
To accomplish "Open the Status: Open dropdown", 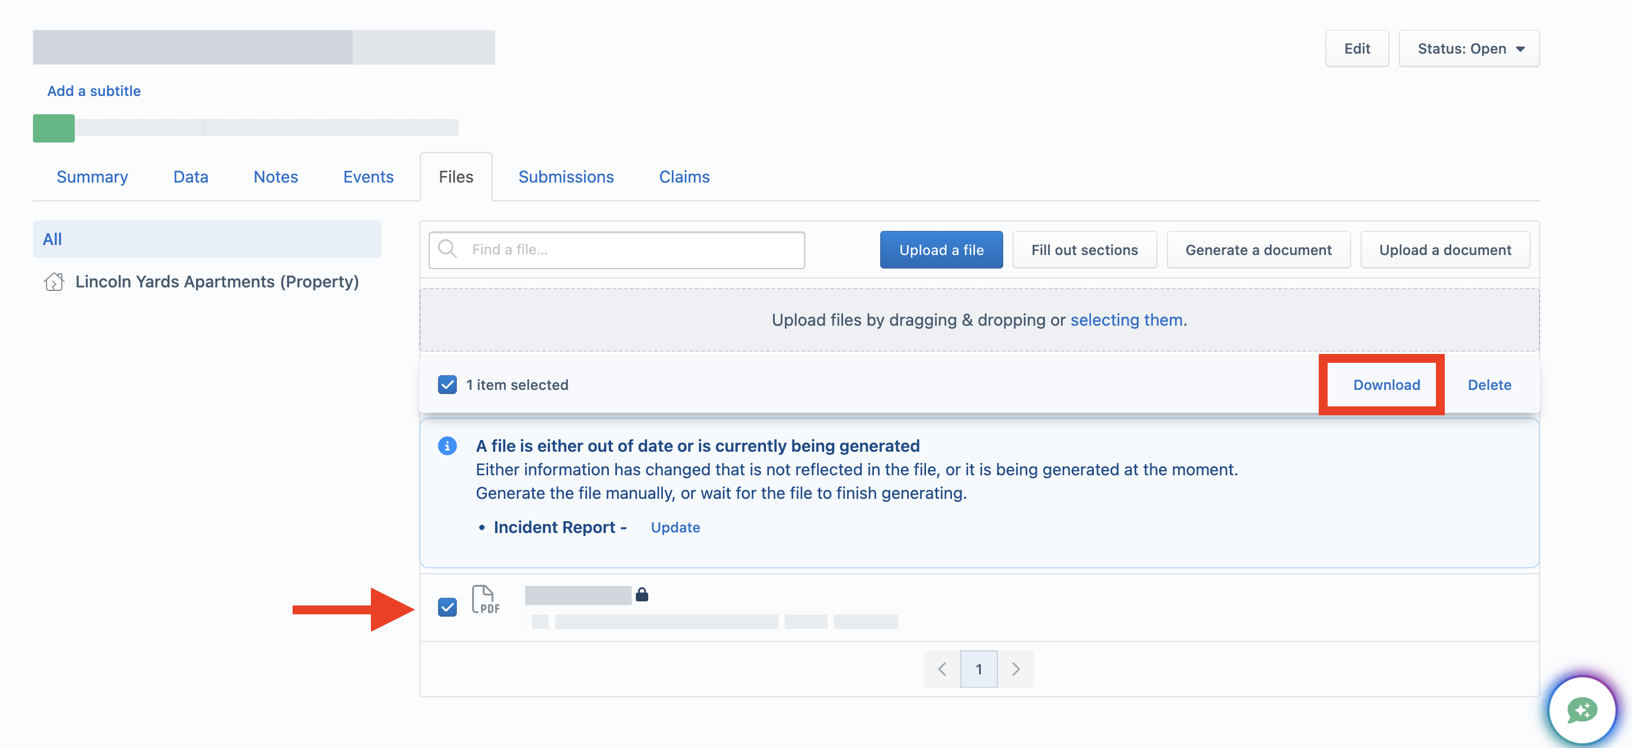I will (1468, 48).
